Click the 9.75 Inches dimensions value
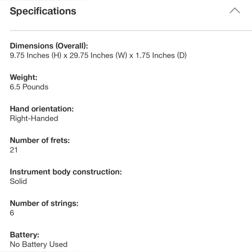252x252 pixels. coord(98,55)
